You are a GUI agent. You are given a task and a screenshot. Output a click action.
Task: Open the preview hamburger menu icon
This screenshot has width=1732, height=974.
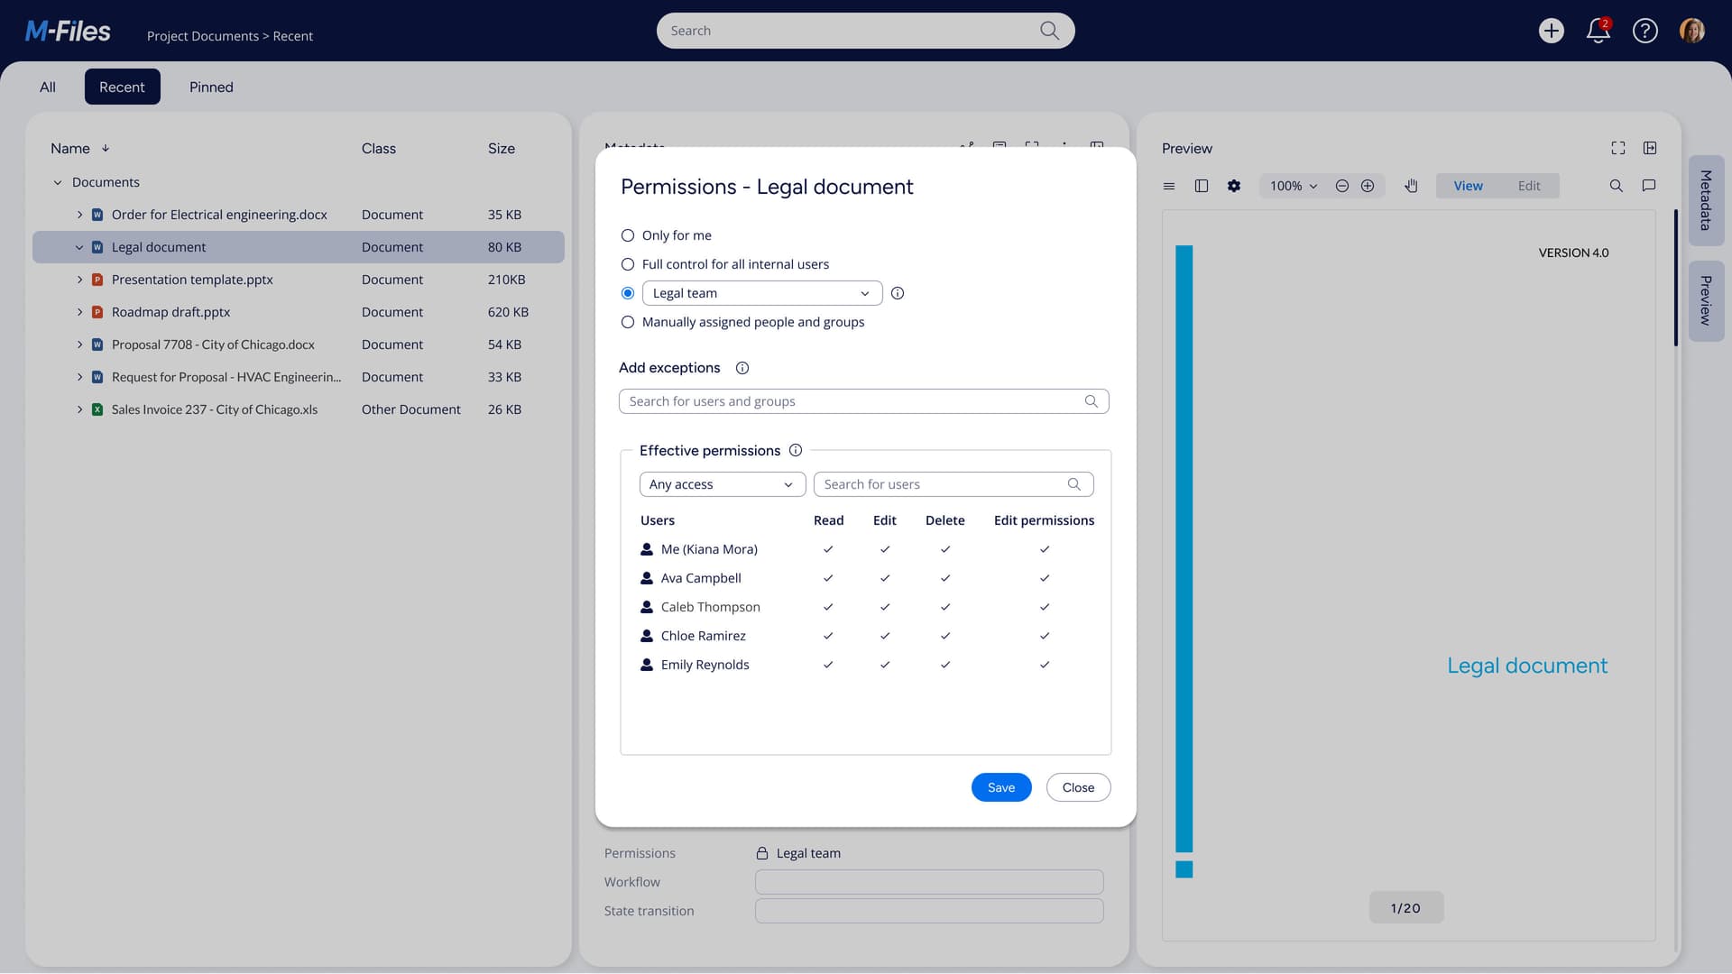(1169, 186)
